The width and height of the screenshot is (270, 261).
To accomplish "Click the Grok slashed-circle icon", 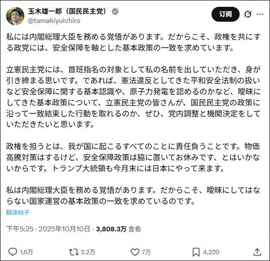I will [247, 15].
